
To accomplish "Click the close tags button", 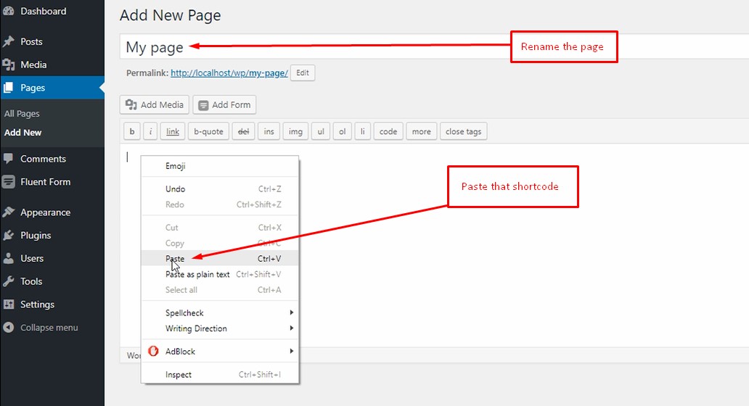I will coord(463,131).
